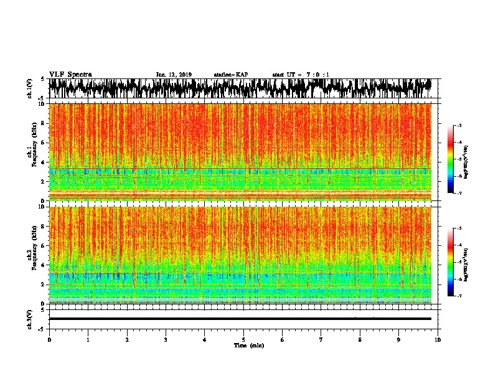Click inside the ch.1 spectrogram panel
Viewport: 493px width, 381px height.
click(x=240, y=152)
